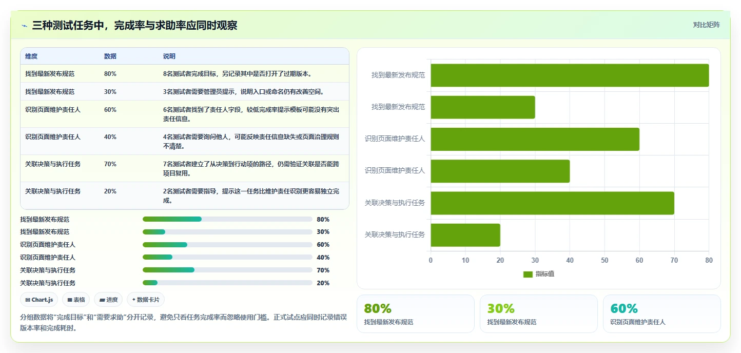
Task: Click the chart bar reaching 20 for 关联决策与执行任务
Action: point(465,235)
